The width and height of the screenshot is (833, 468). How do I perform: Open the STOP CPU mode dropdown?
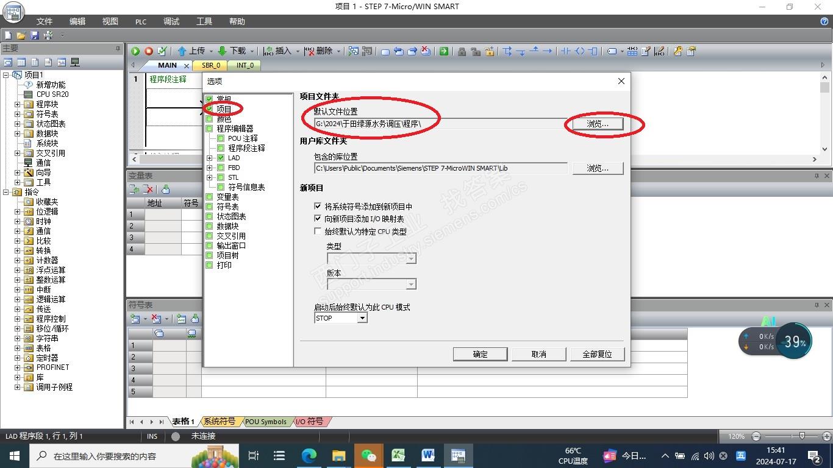tap(362, 318)
